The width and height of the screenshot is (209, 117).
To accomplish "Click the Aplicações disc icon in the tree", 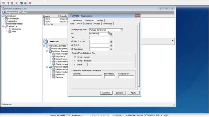I will click(x=6, y=21).
